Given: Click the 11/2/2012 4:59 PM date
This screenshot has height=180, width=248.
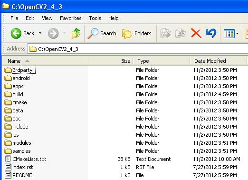Looking at the screenshot, I should pos(215,94).
